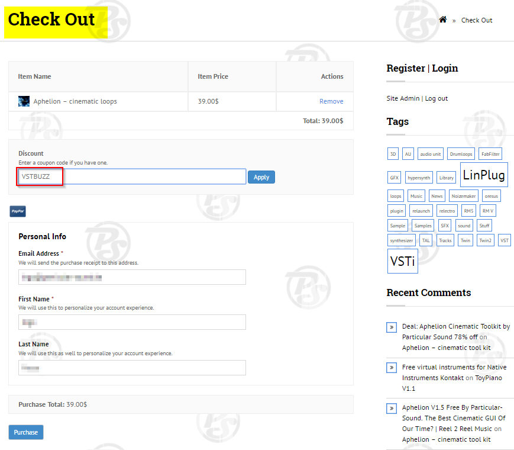Apply the coupon code
This screenshot has height=450, width=514.
click(x=261, y=177)
